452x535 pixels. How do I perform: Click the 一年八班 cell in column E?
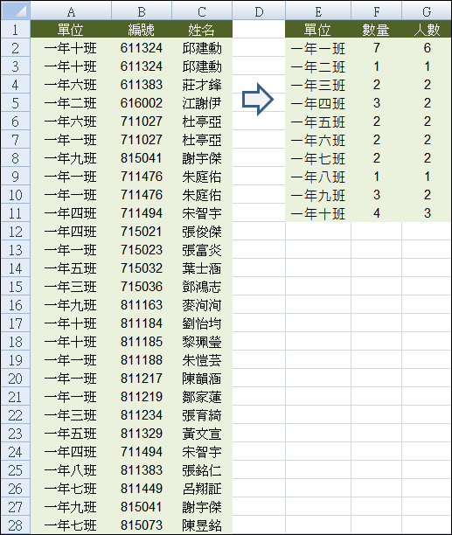(318, 177)
